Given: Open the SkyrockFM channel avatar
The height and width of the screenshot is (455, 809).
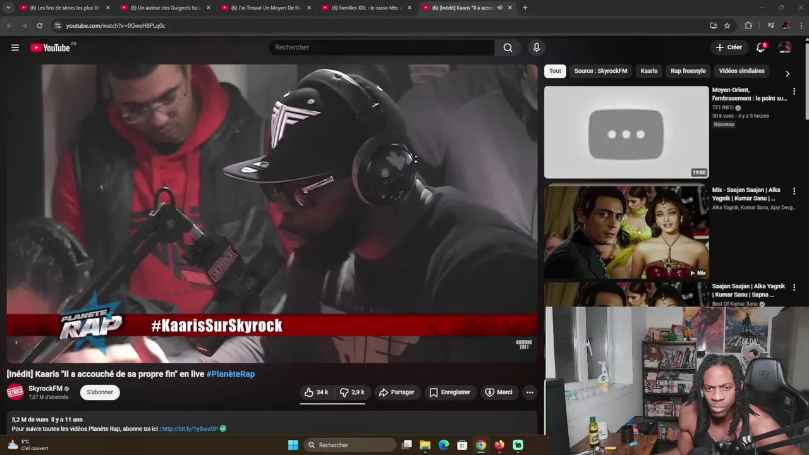Looking at the screenshot, I should 15,392.
